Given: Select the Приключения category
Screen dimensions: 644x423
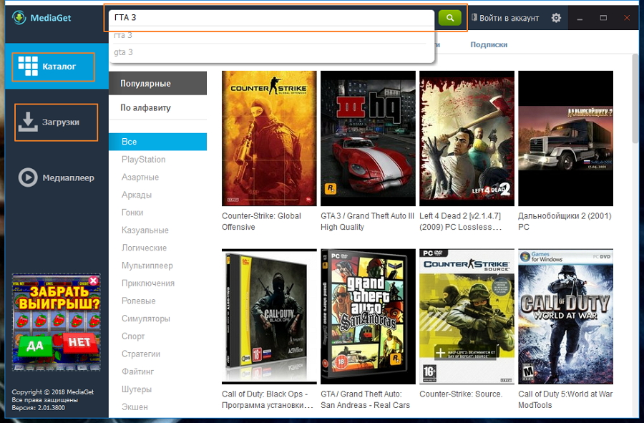Looking at the screenshot, I should click(148, 283).
